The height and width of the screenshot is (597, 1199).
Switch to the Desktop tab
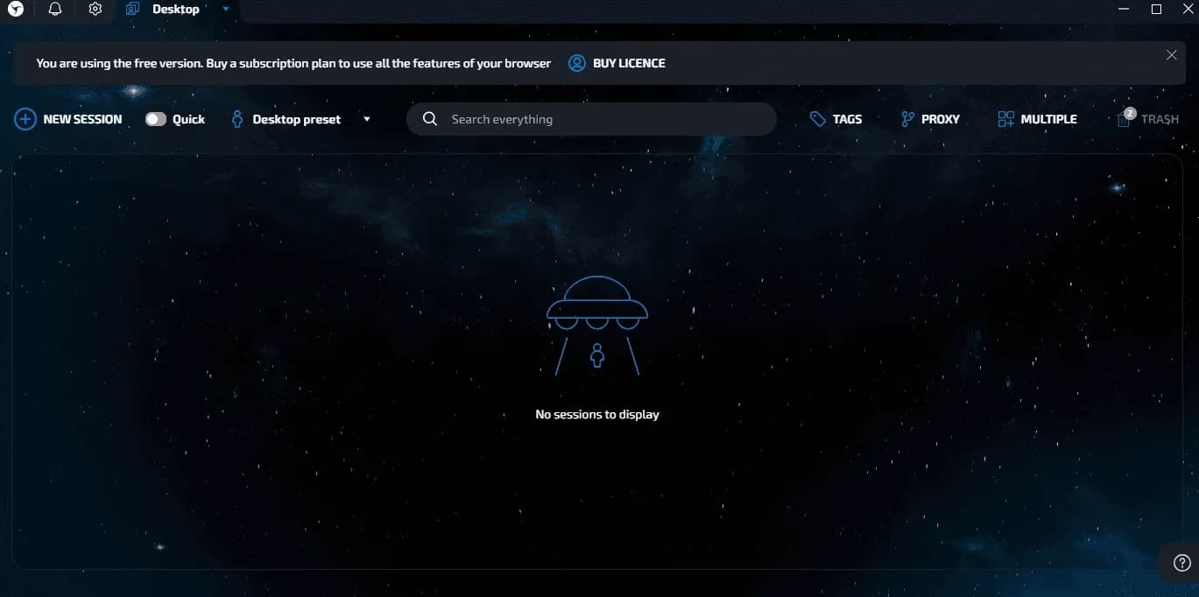pyautogui.click(x=175, y=9)
